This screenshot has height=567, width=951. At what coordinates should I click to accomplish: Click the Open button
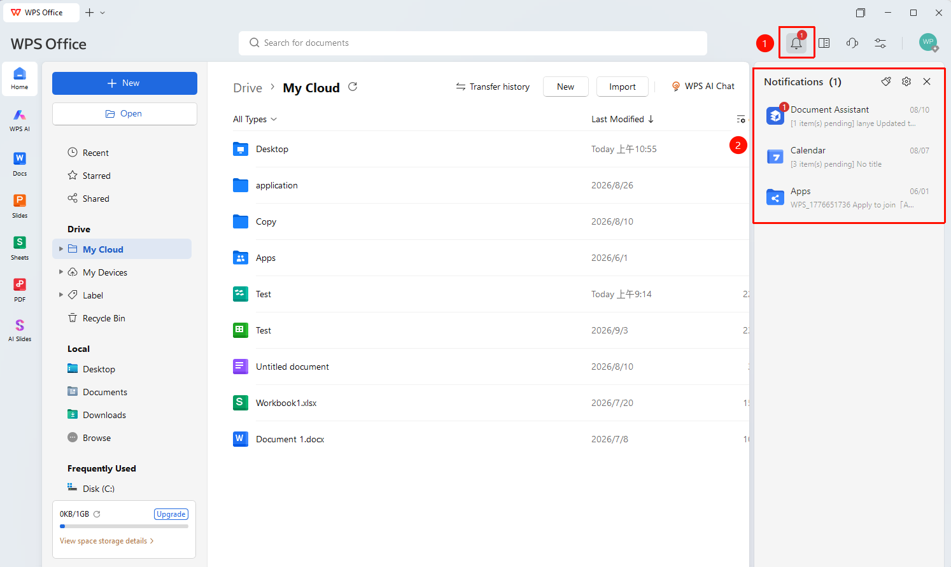125,114
